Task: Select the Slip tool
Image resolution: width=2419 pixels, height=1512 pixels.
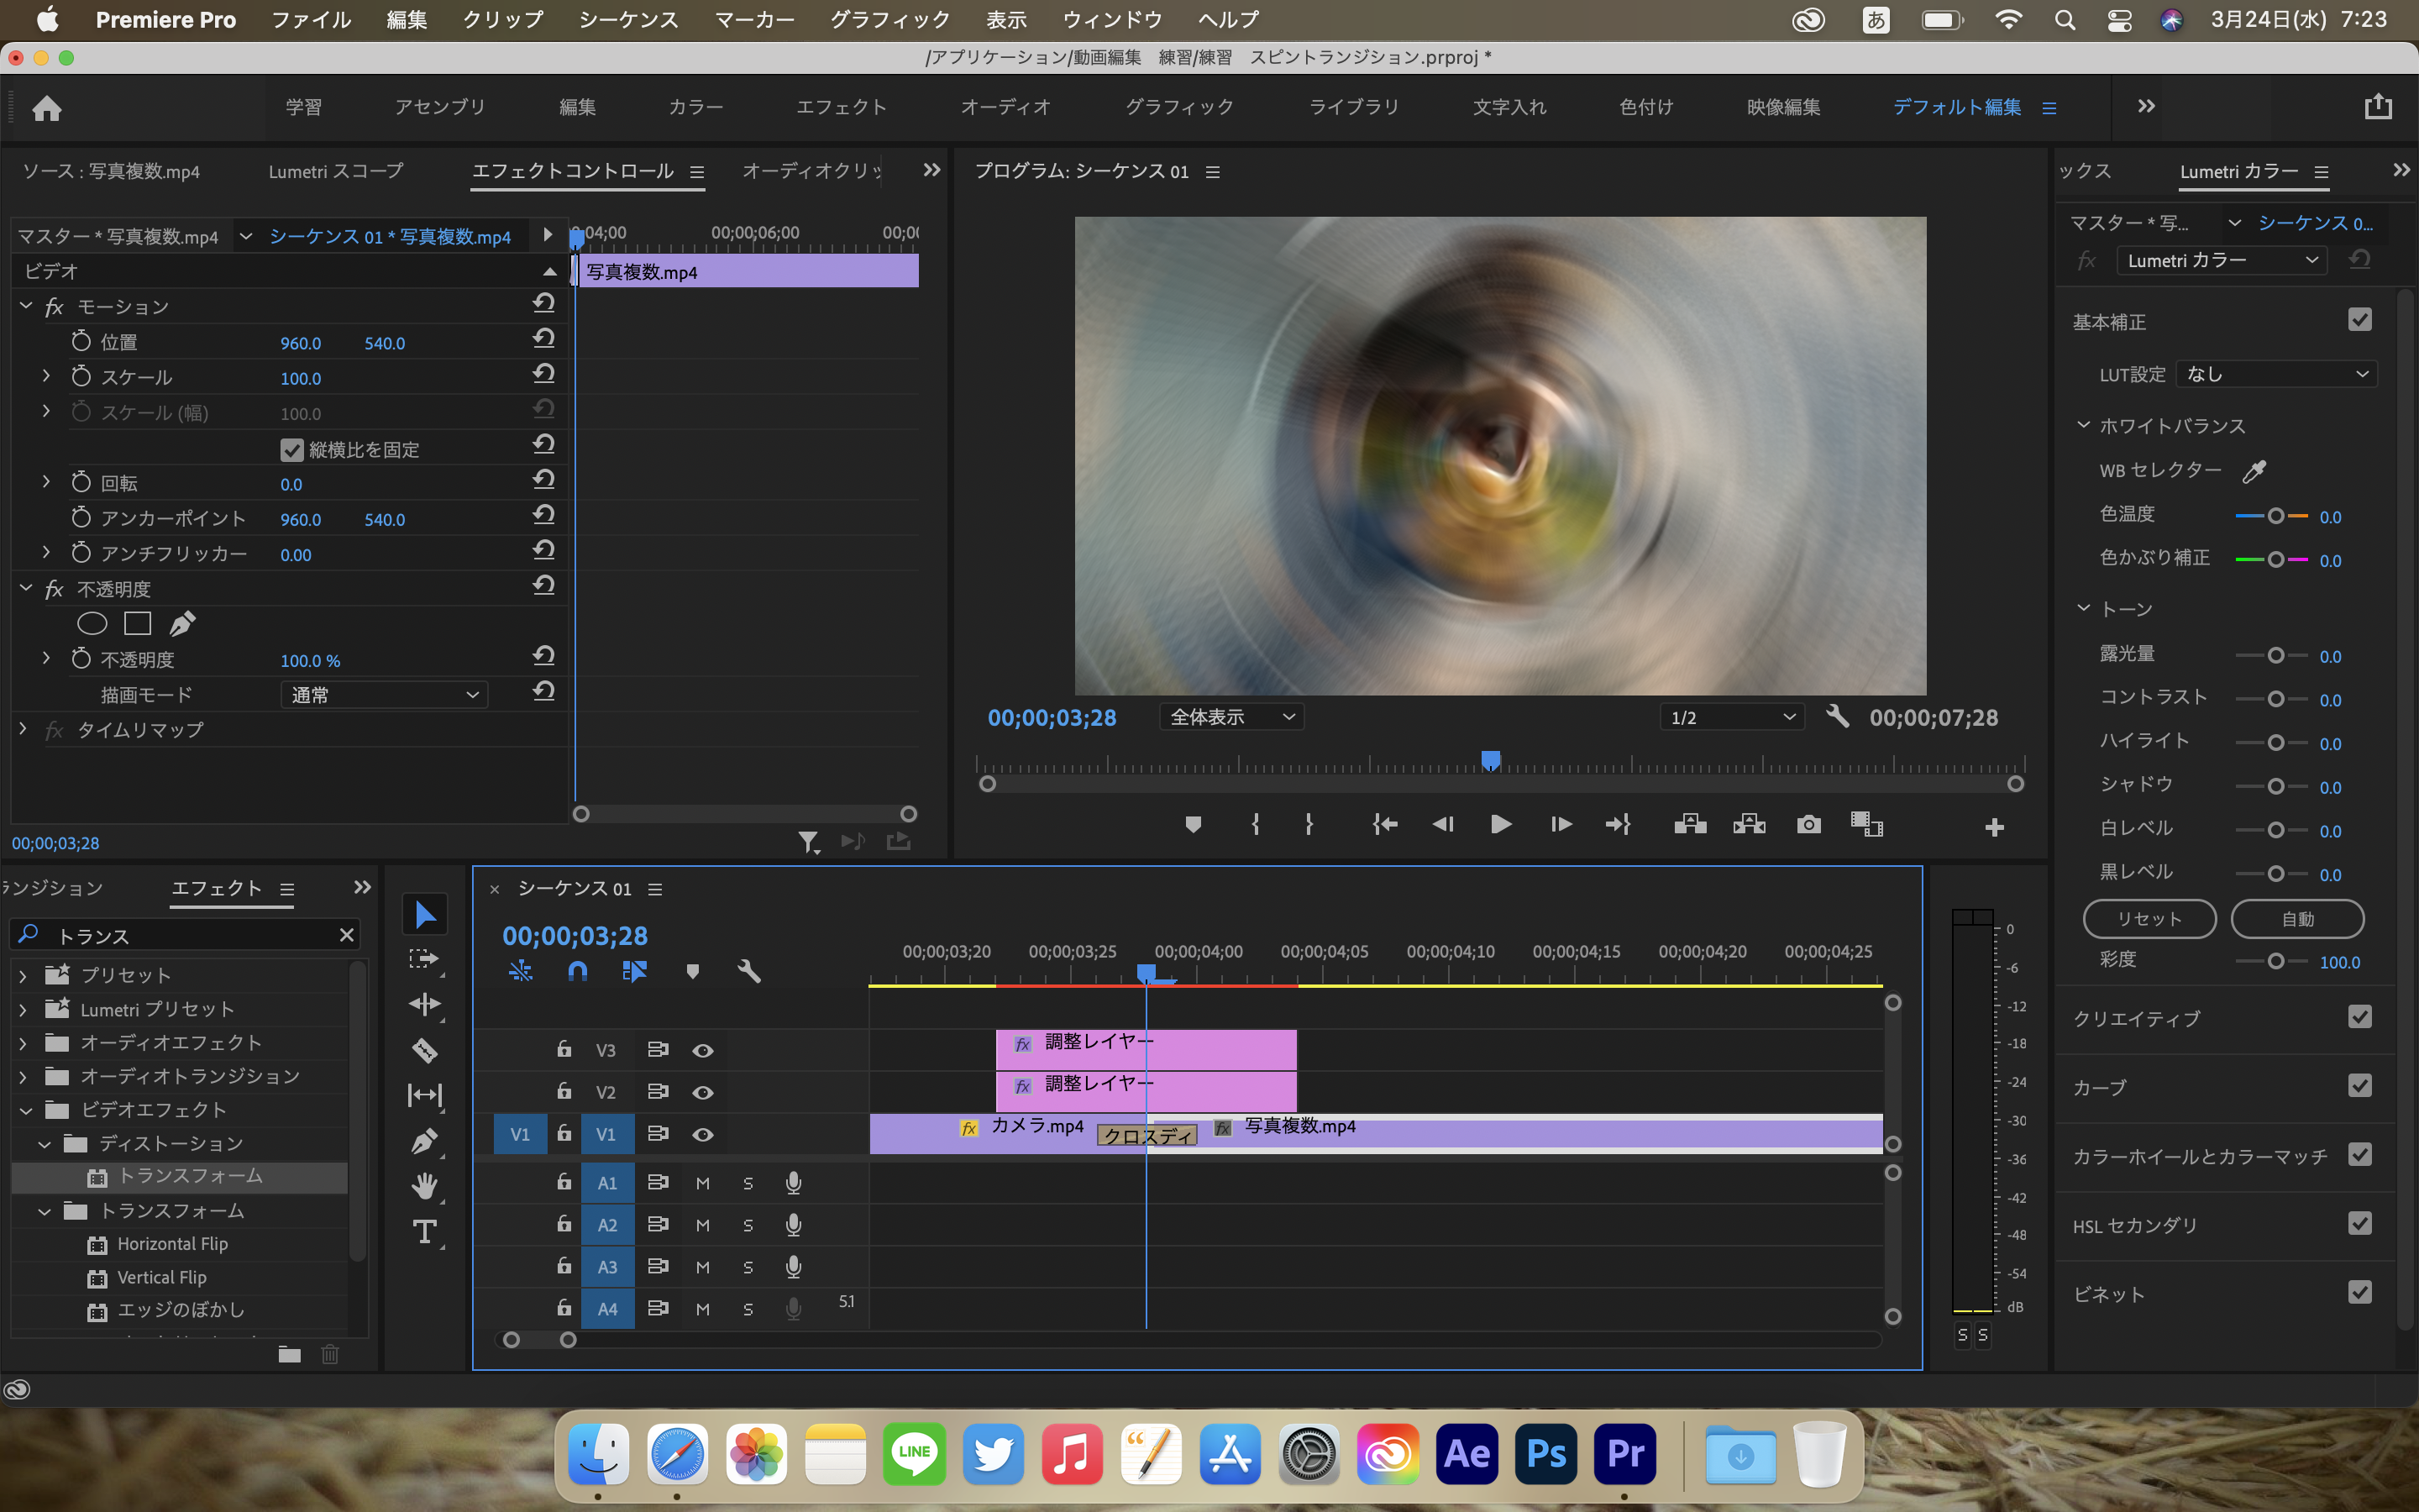Action: click(425, 1095)
